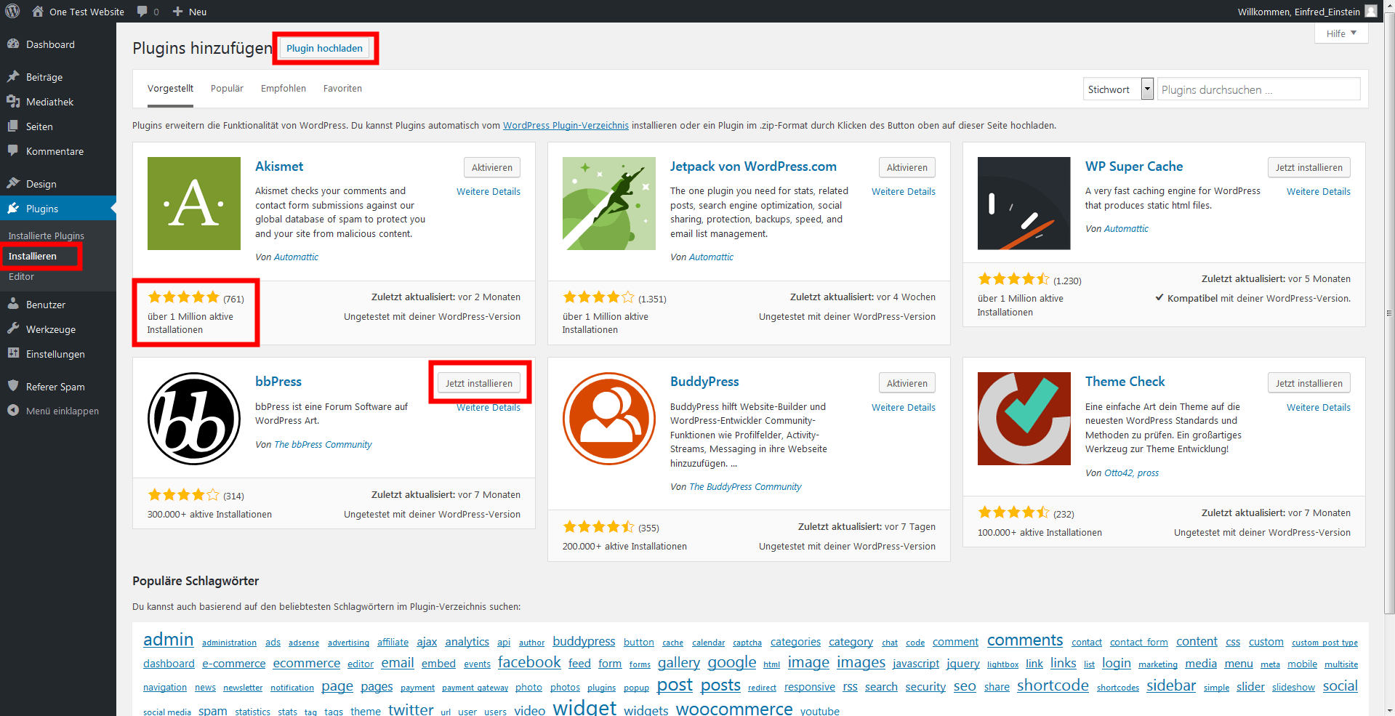Select Installieren in Plugins submenu

[x=33, y=256]
